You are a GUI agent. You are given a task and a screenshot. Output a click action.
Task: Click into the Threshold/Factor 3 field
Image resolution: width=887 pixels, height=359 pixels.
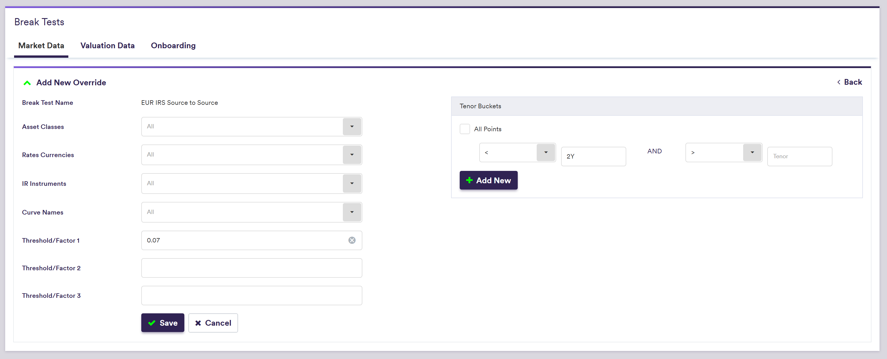[251, 296]
